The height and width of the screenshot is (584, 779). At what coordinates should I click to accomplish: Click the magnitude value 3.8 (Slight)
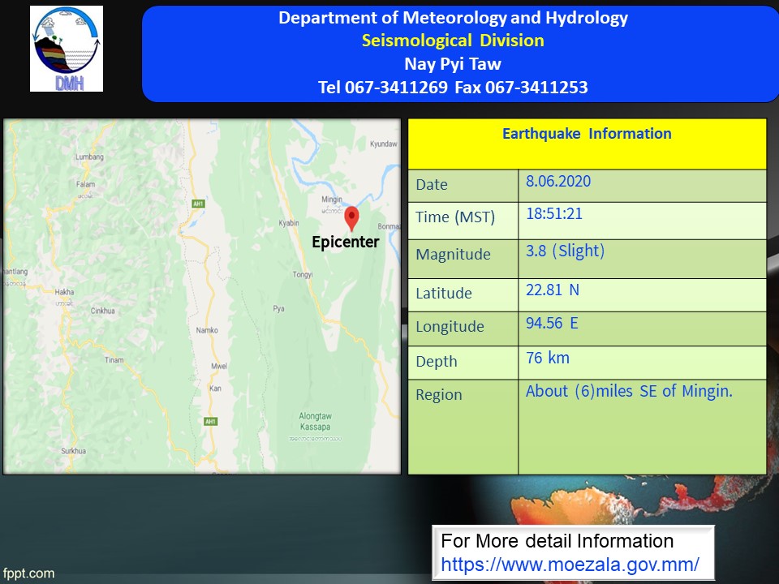click(565, 251)
